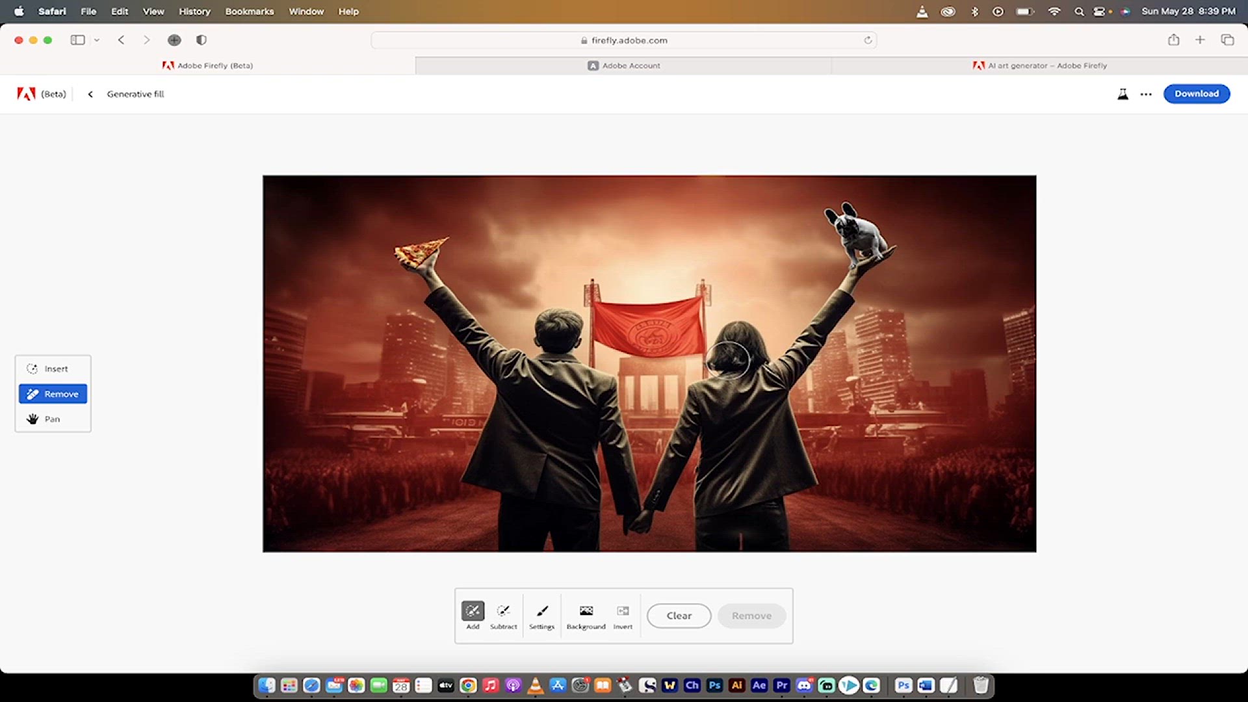Open the Bookmarks menu
This screenshot has width=1248, height=702.
pyautogui.click(x=249, y=11)
